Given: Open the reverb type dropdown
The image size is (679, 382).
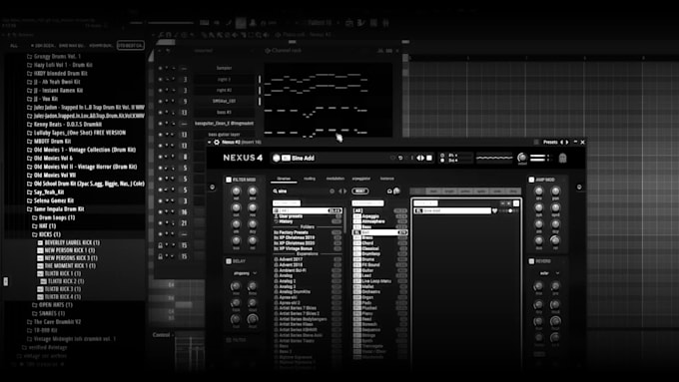Looking at the screenshot, I should pos(548,273).
